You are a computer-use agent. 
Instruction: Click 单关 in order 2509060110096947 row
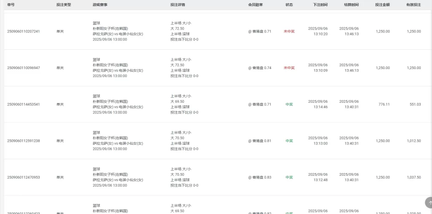pyautogui.click(x=60, y=68)
